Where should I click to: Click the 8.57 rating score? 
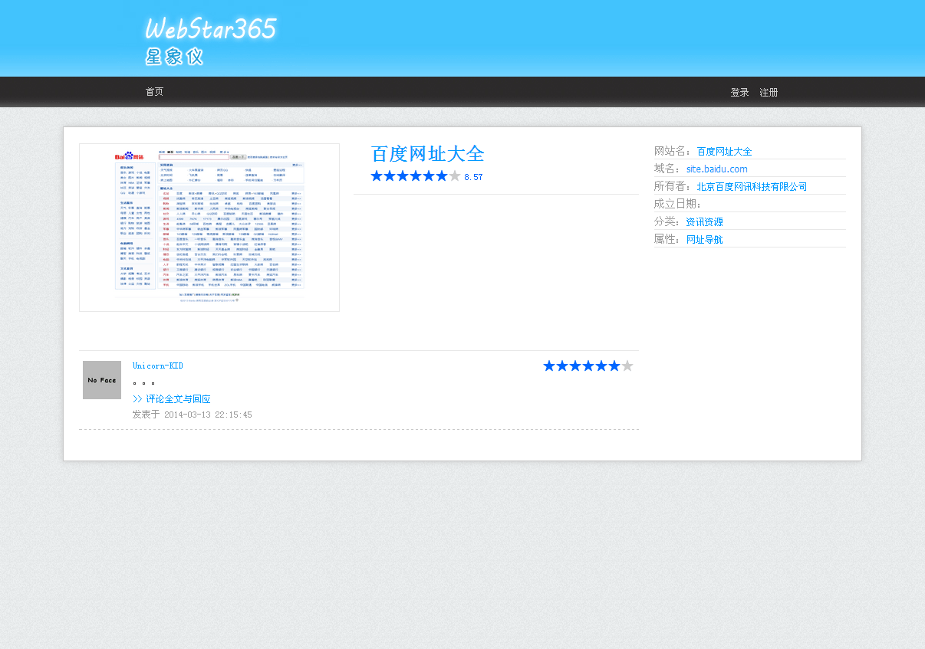(x=473, y=177)
